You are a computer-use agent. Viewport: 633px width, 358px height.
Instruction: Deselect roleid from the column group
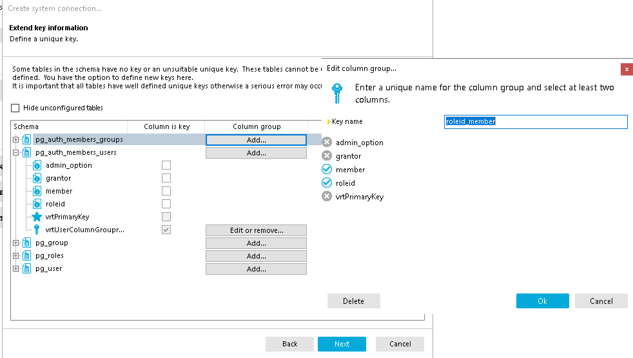327,183
